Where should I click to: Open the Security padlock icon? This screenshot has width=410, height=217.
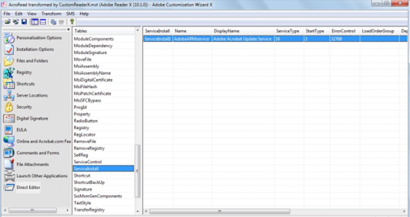tap(9, 107)
